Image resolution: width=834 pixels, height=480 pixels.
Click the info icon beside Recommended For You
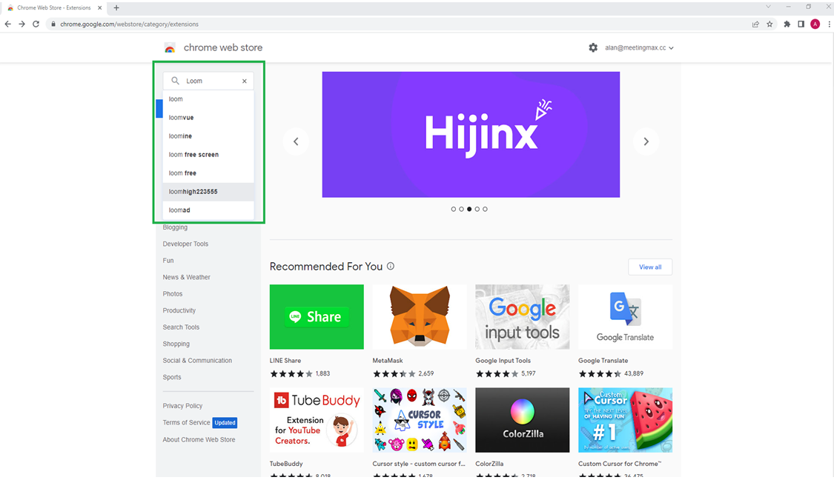tap(391, 267)
